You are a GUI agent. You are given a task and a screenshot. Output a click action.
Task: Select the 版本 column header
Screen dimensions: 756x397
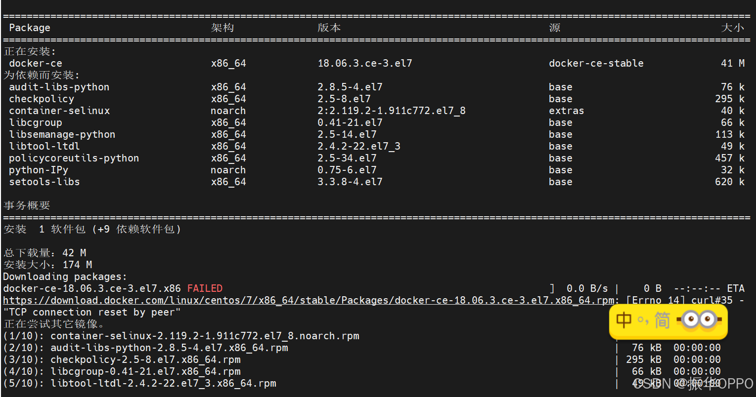[x=329, y=27]
